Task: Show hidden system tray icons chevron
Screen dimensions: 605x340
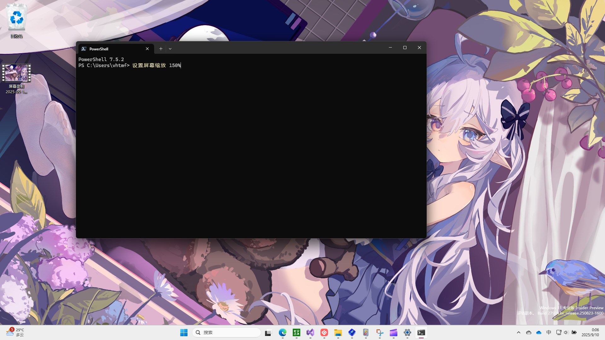Action: [x=519, y=332]
